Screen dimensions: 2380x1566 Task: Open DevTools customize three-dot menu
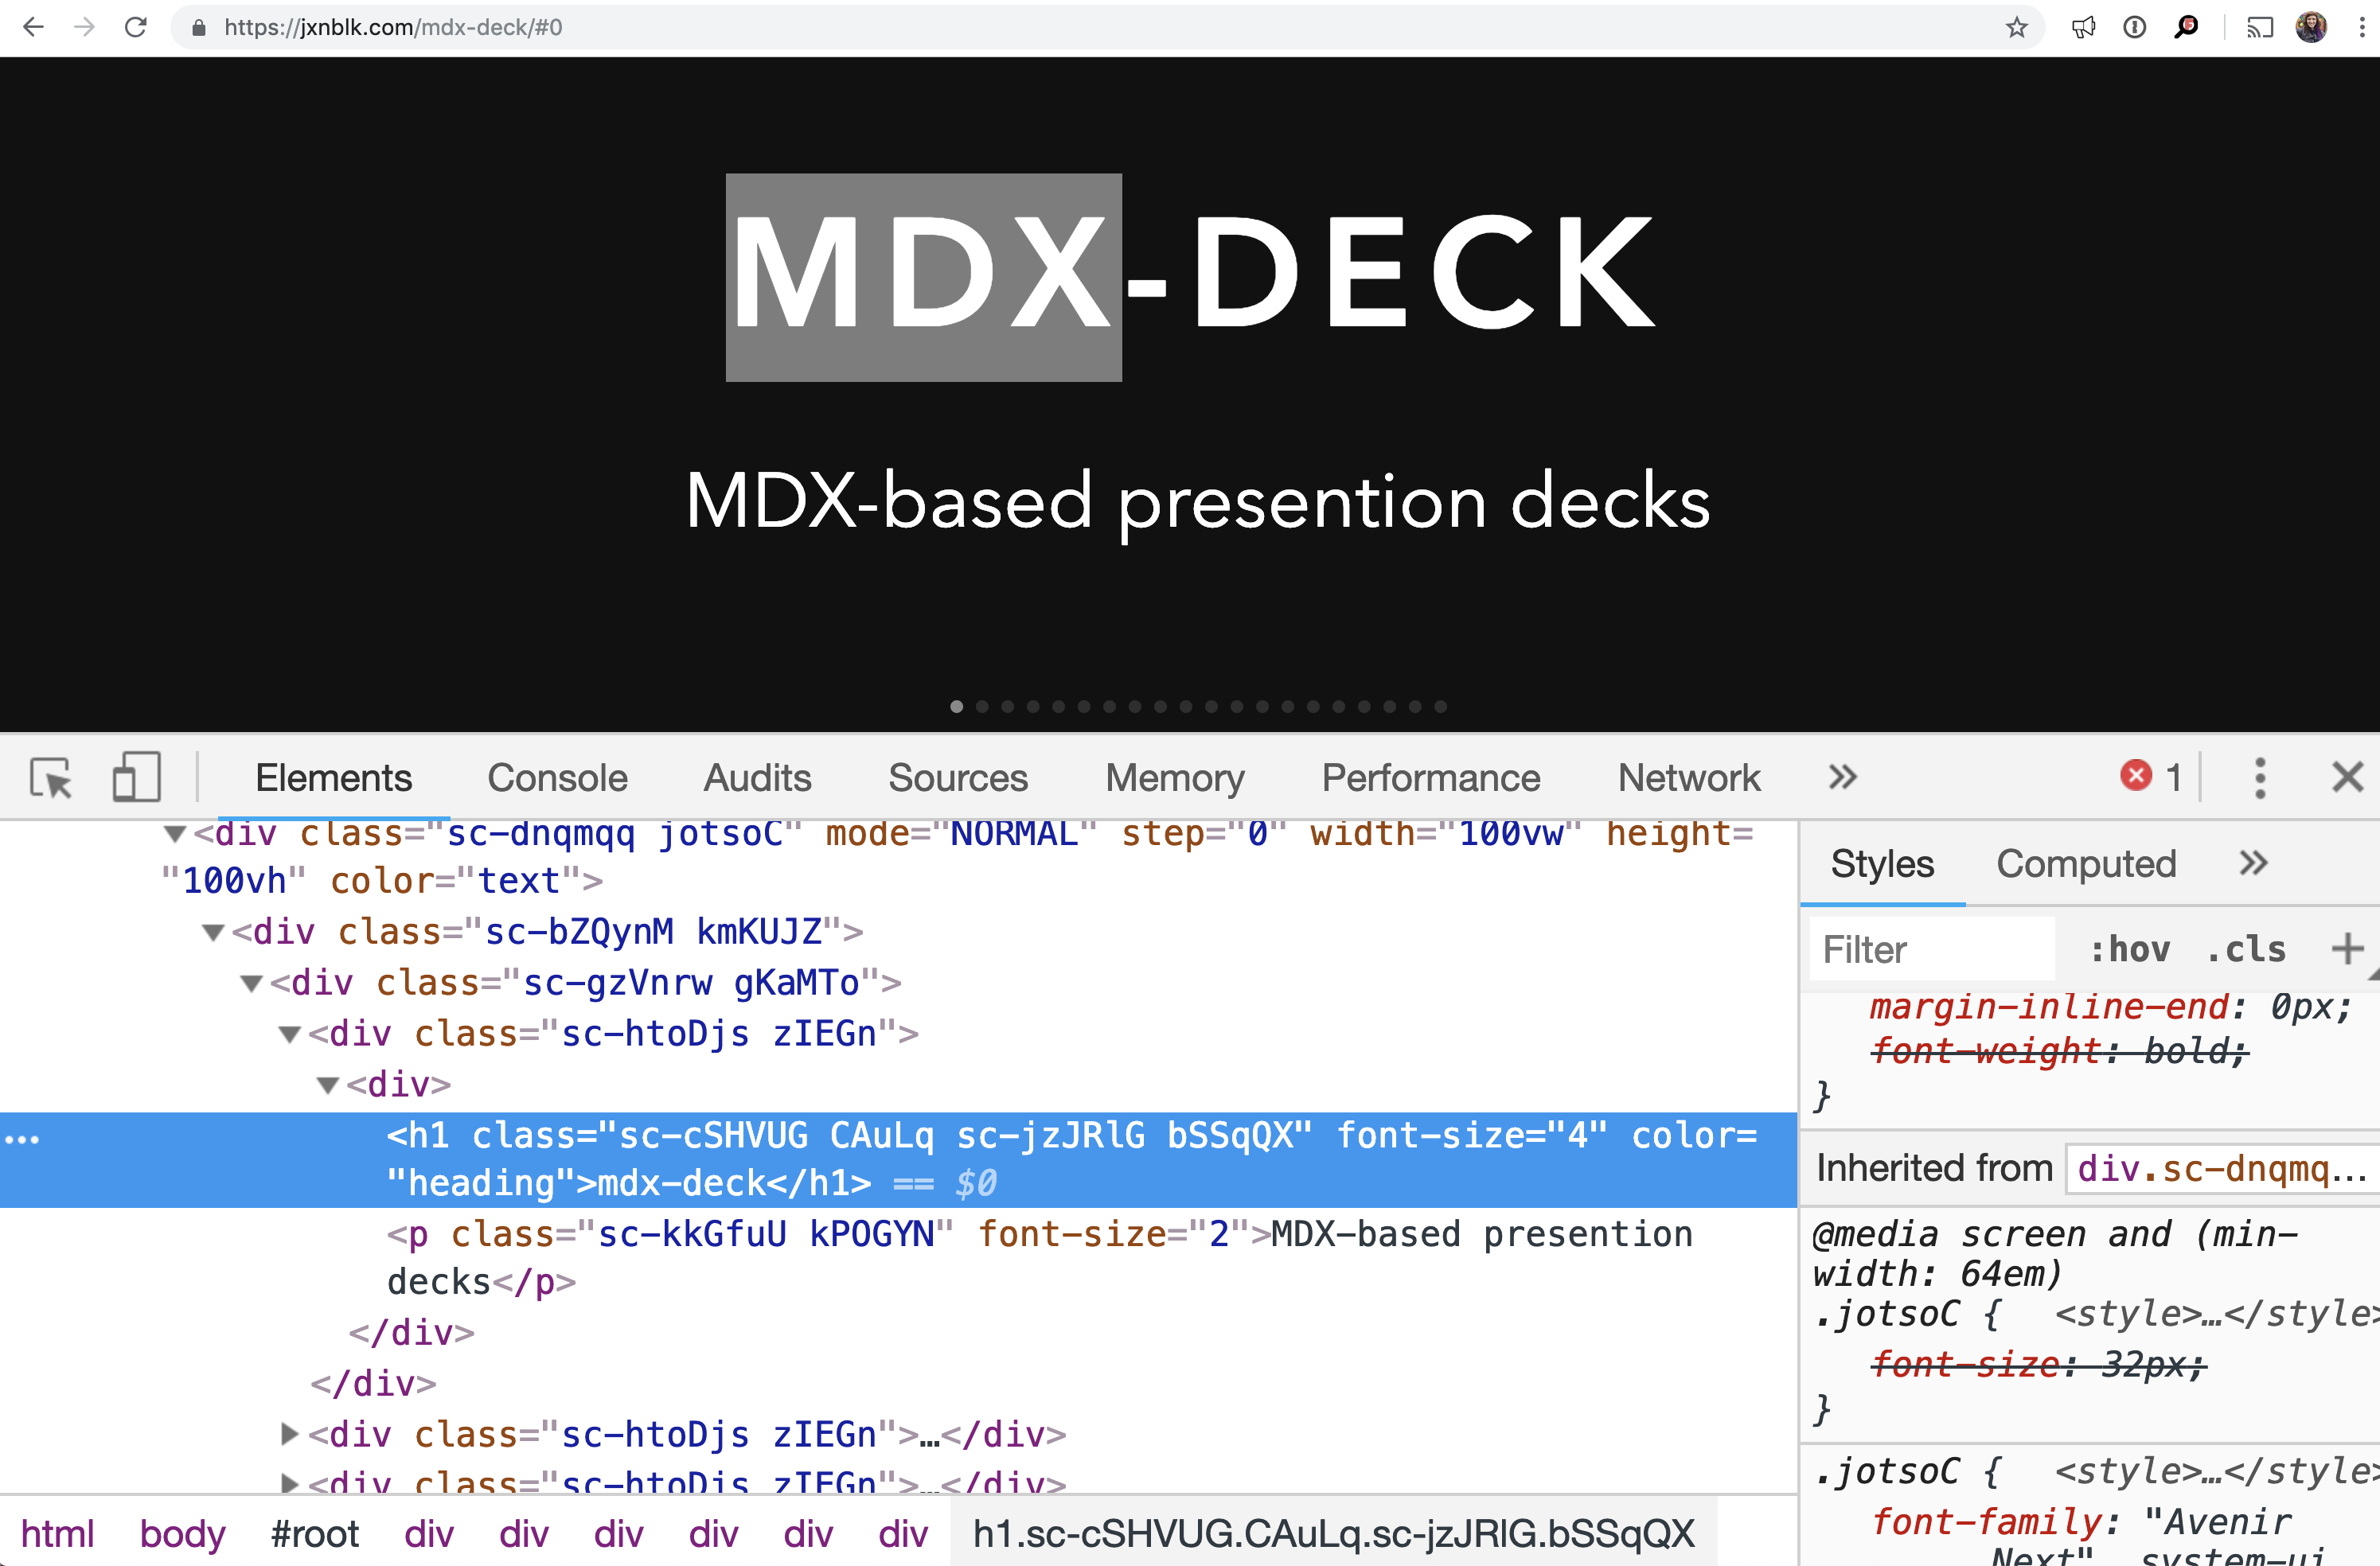pyautogui.click(x=2260, y=777)
